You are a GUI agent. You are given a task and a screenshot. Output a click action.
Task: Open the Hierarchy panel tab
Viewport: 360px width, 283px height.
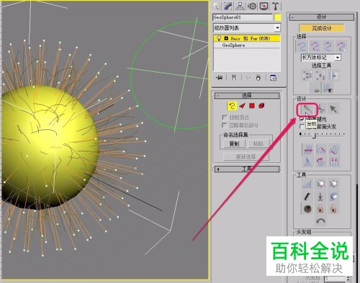point(240,6)
